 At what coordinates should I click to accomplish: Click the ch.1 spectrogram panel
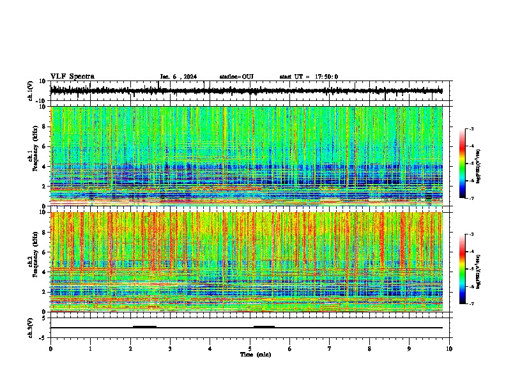pos(247,156)
